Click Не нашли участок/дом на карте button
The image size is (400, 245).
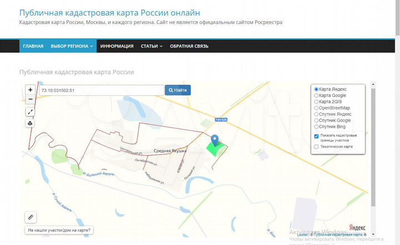59,230
